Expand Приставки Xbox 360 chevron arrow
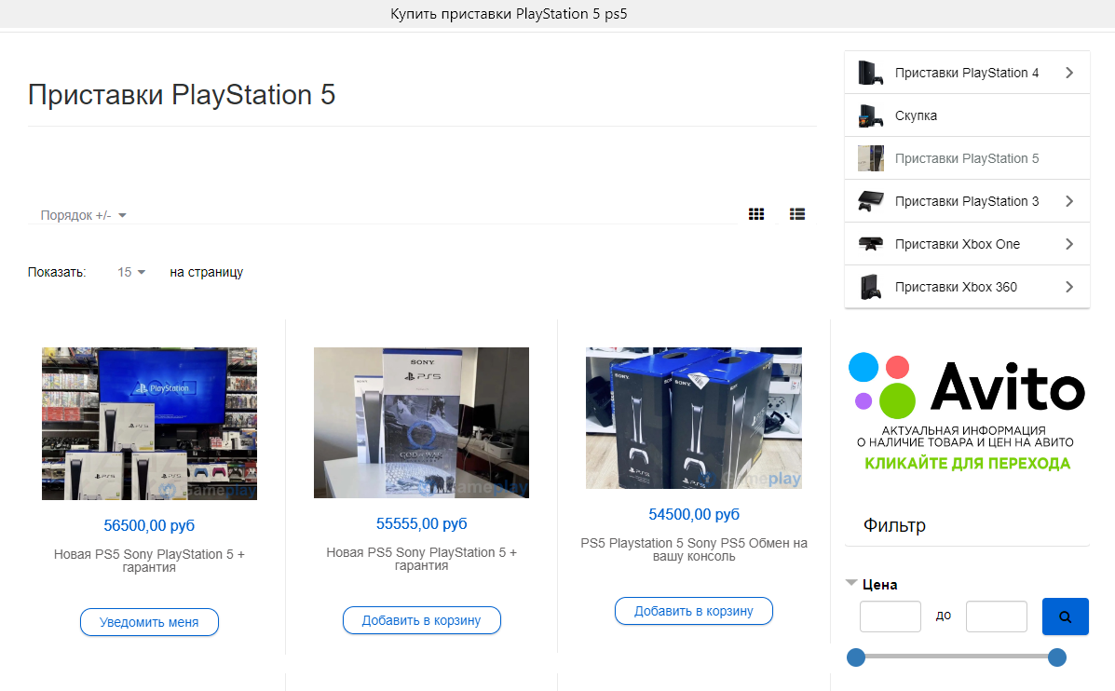 click(1069, 287)
